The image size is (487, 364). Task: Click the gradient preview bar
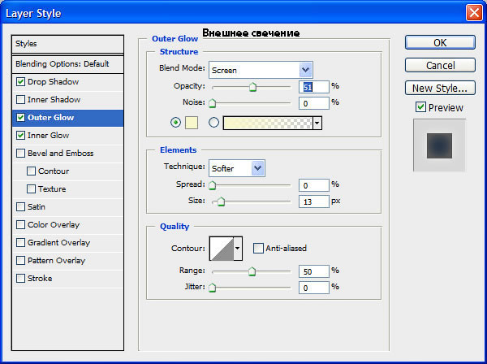268,123
